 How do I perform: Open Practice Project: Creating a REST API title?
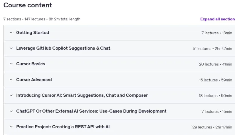63,127
